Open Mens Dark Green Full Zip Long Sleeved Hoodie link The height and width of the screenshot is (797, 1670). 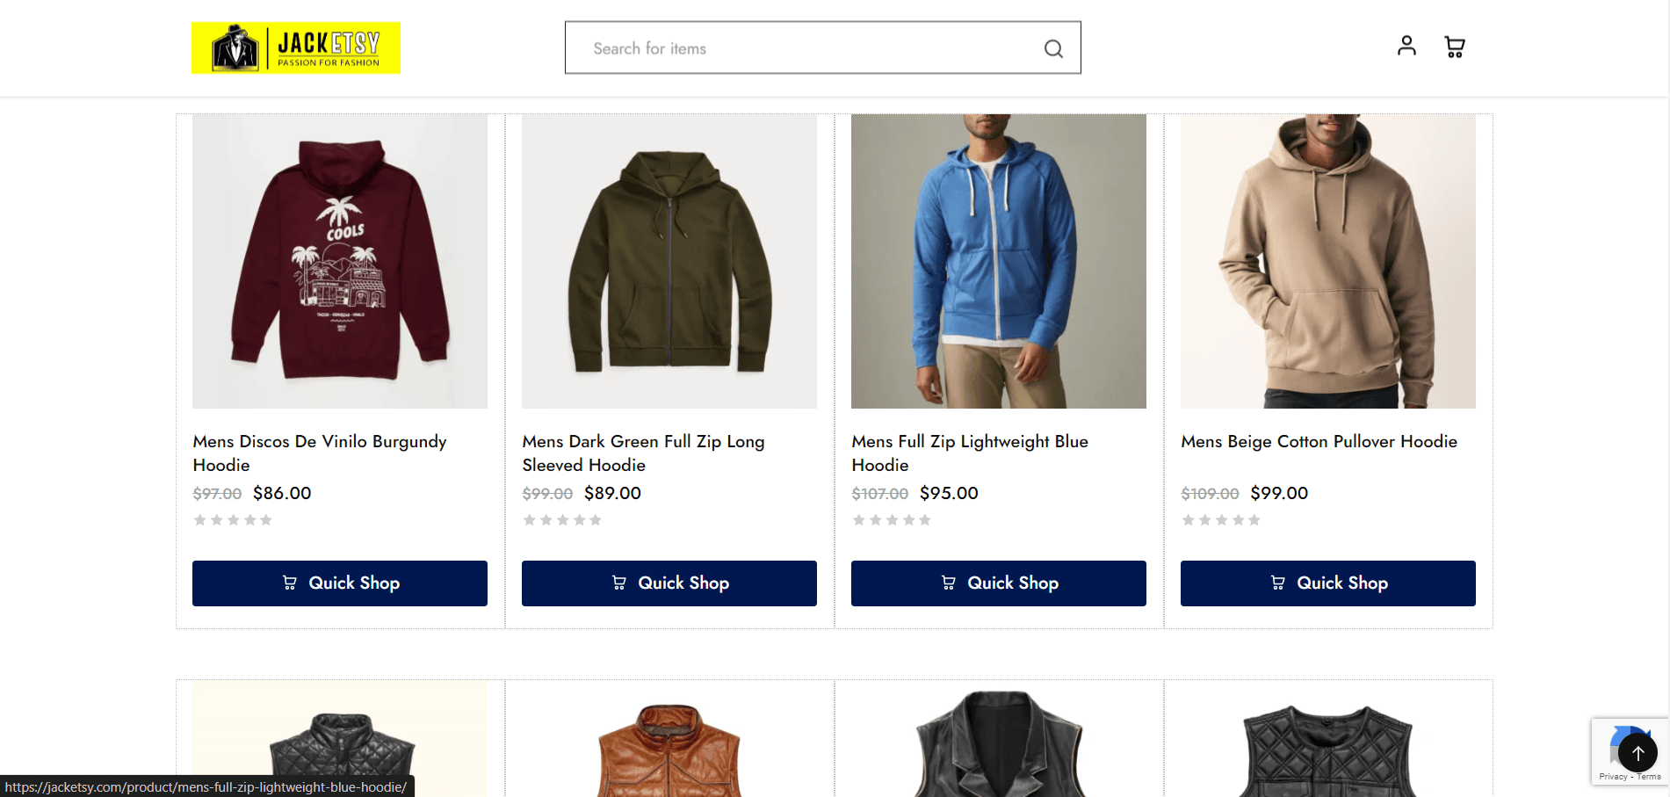643,453
